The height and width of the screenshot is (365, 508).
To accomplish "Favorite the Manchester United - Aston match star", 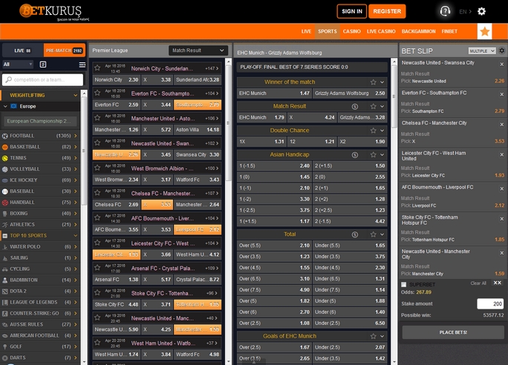I will pyautogui.click(x=97, y=118).
